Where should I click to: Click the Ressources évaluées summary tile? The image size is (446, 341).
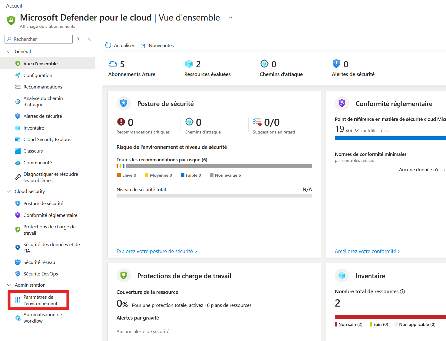207,69
